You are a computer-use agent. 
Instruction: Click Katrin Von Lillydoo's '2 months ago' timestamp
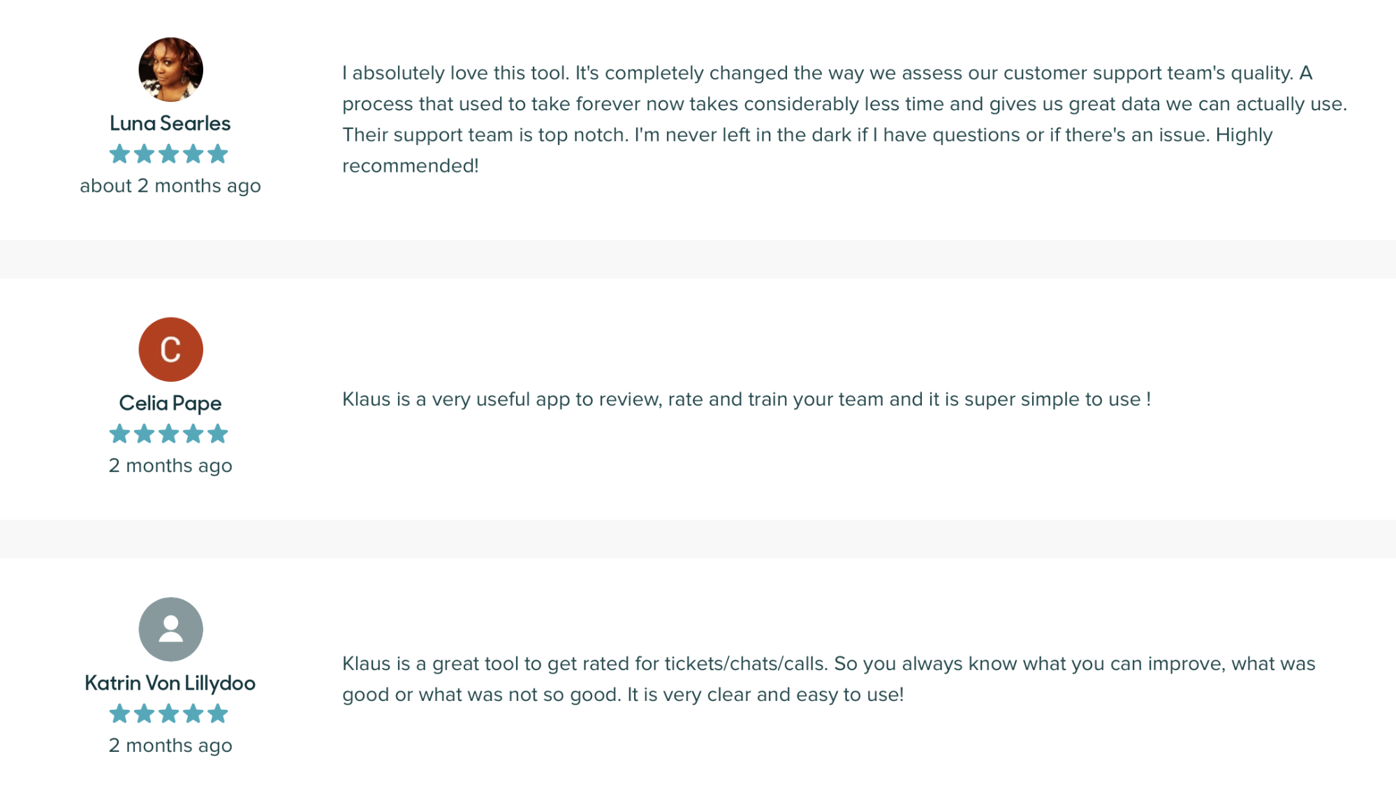[x=170, y=746]
